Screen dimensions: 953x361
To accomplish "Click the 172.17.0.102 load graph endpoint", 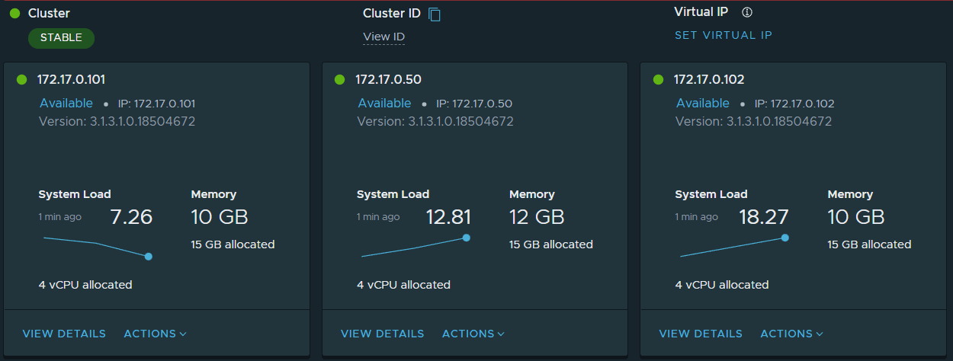I will (x=785, y=238).
